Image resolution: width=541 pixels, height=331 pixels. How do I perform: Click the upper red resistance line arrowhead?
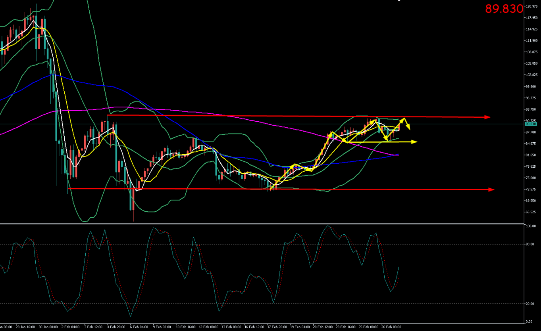pos(488,117)
